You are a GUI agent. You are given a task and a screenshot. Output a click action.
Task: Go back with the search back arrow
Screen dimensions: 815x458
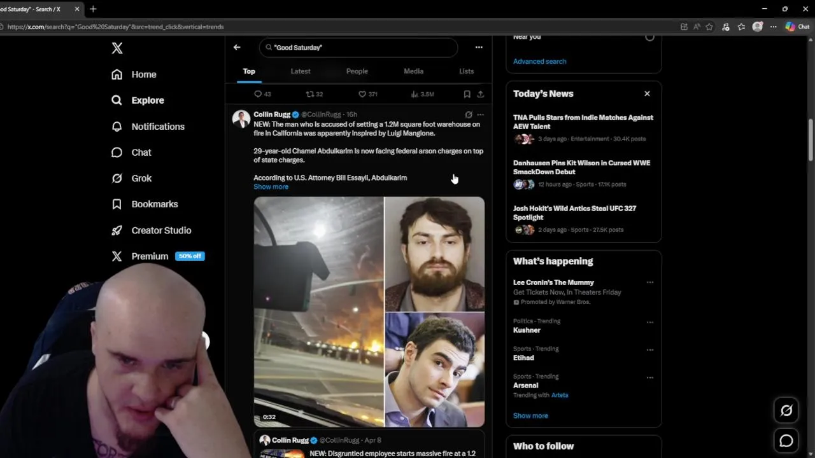coord(237,47)
